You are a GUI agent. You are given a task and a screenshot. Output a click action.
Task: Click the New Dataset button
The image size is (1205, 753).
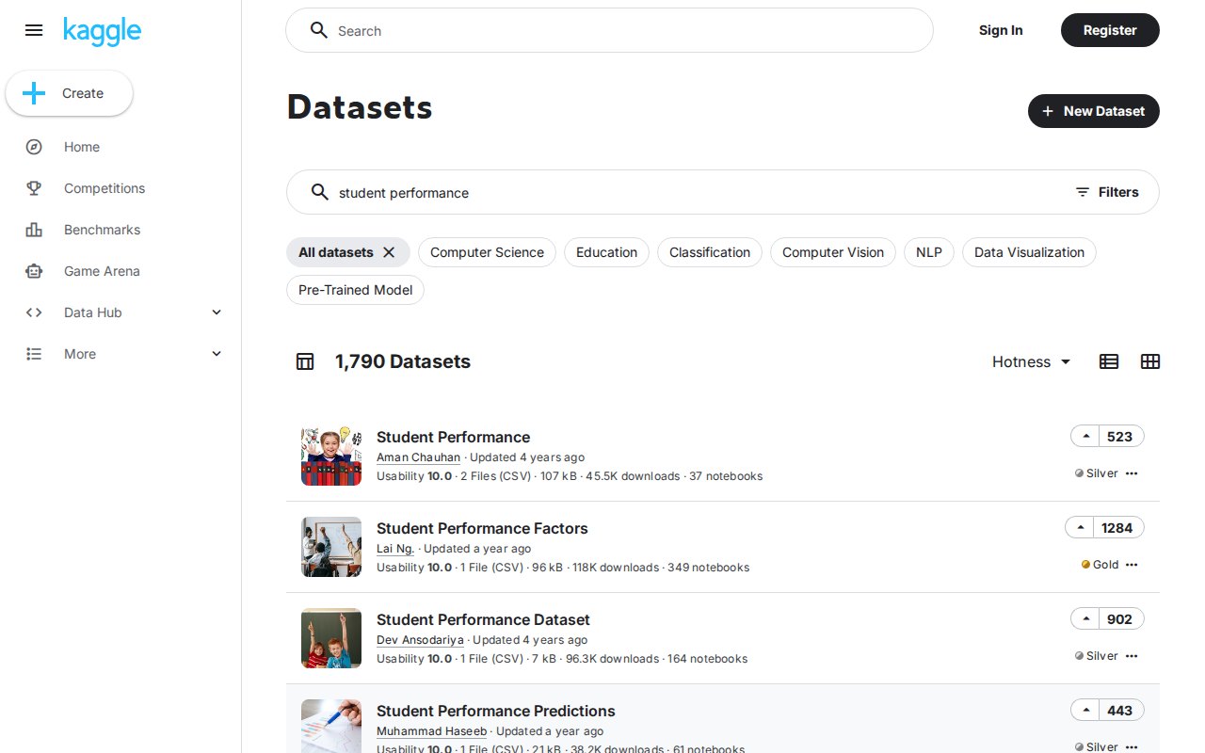pos(1094,111)
